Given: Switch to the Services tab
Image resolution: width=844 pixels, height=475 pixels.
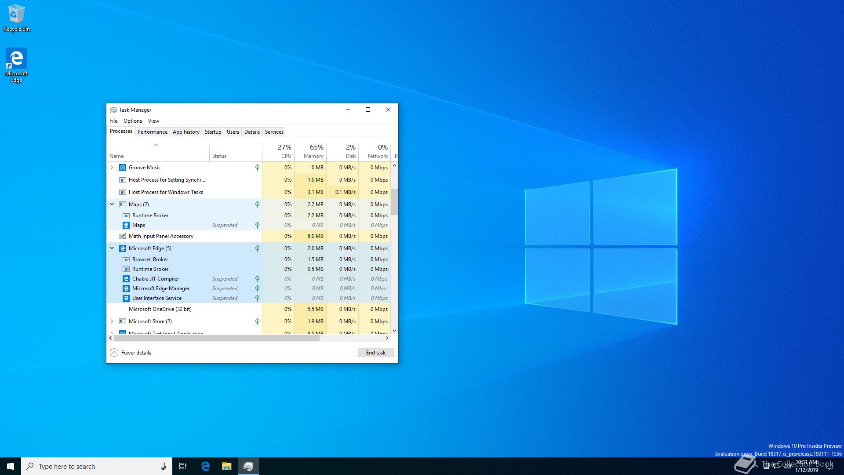Looking at the screenshot, I should [x=274, y=132].
